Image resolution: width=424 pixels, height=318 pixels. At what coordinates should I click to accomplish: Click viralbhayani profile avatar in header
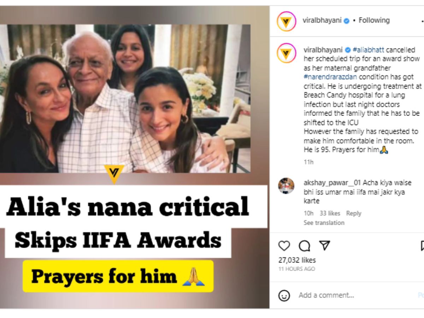click(286, 21)
